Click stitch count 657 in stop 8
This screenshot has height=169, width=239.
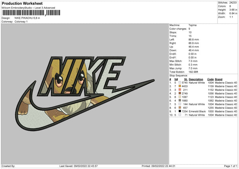click(x=185, y=108)
